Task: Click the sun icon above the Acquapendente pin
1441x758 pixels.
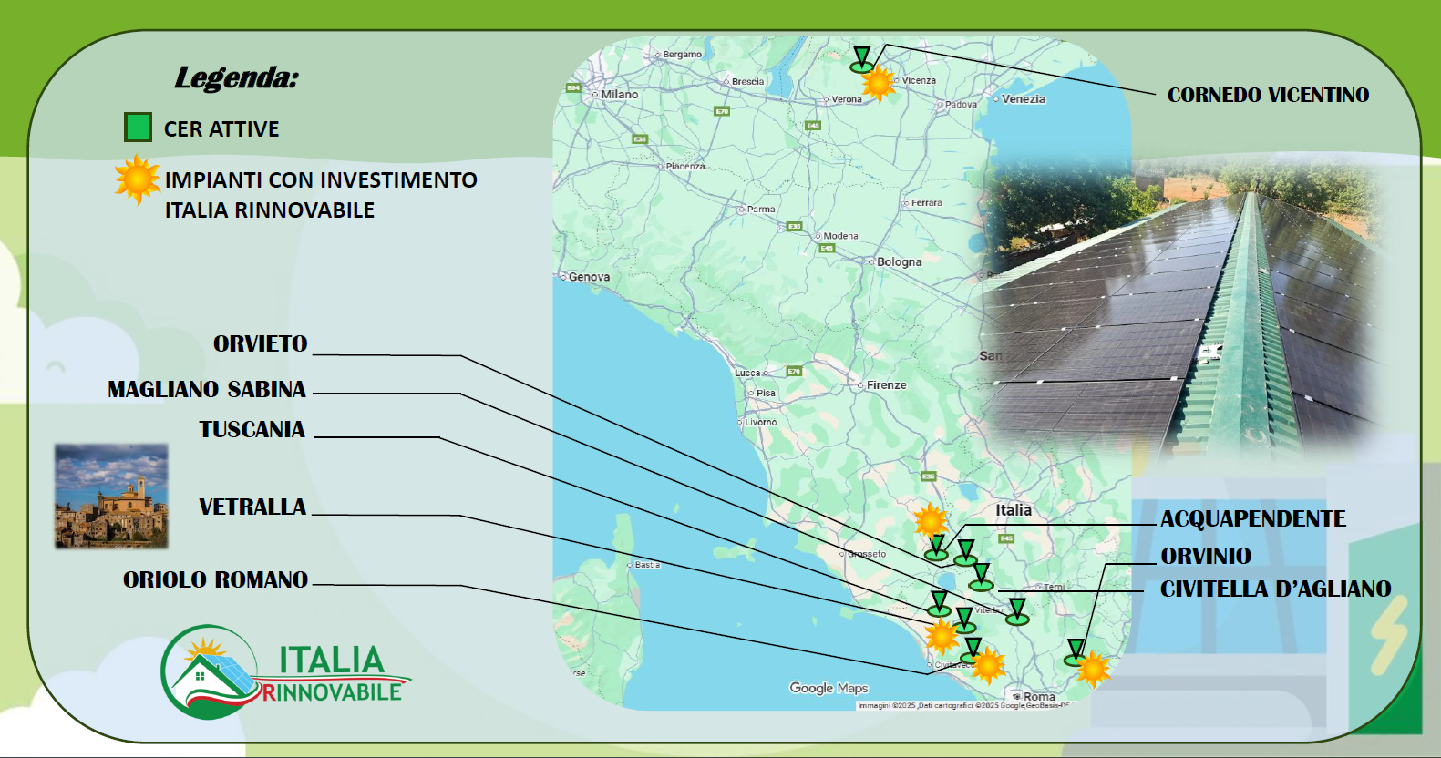Action: (931, 521)
